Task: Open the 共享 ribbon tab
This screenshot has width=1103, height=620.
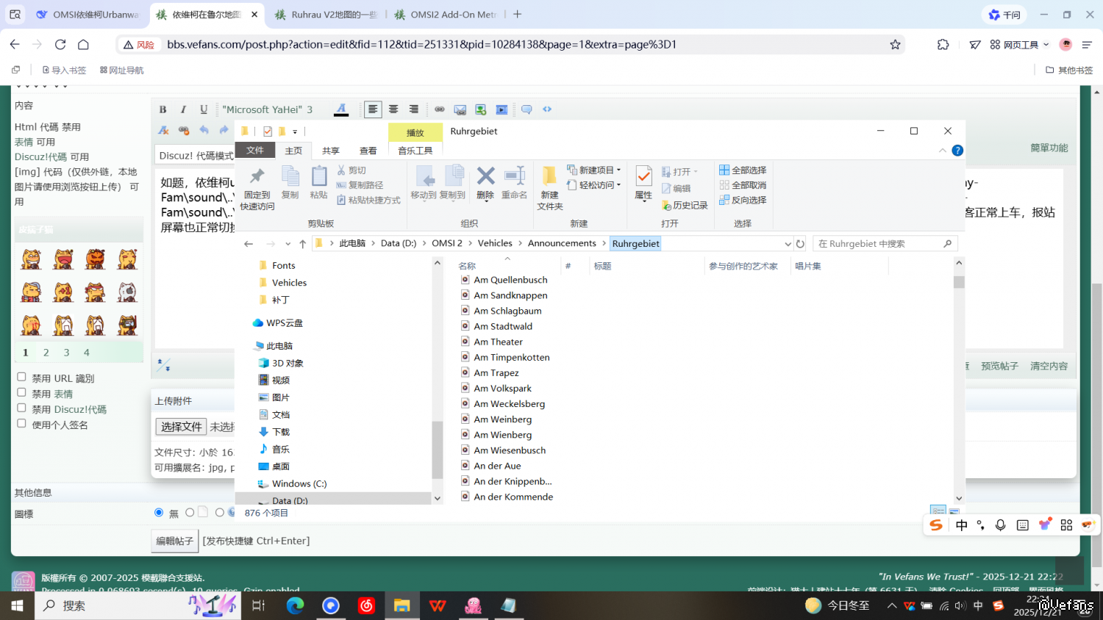Action: [331, 151]
